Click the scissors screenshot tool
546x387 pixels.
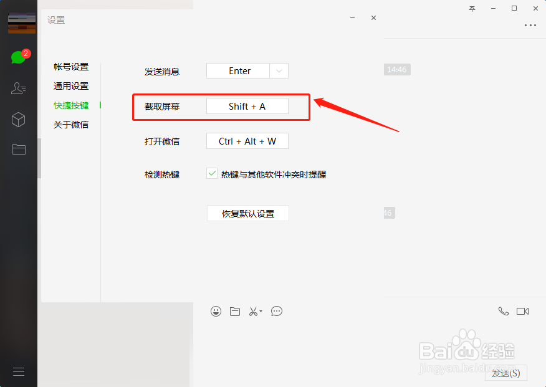coord(253,312)
